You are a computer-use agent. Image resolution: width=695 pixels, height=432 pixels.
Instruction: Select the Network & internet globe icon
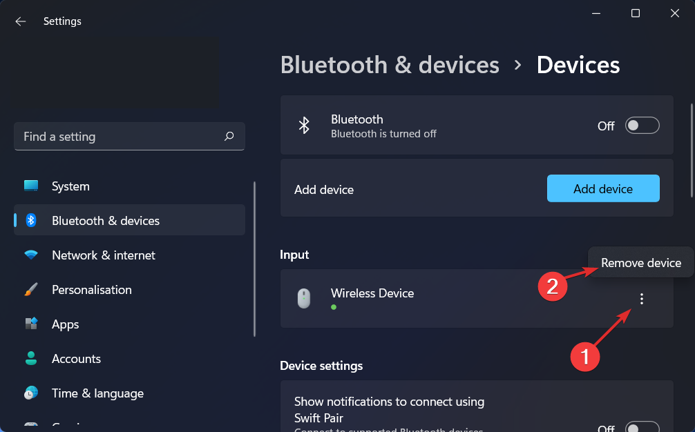[31, 255]
